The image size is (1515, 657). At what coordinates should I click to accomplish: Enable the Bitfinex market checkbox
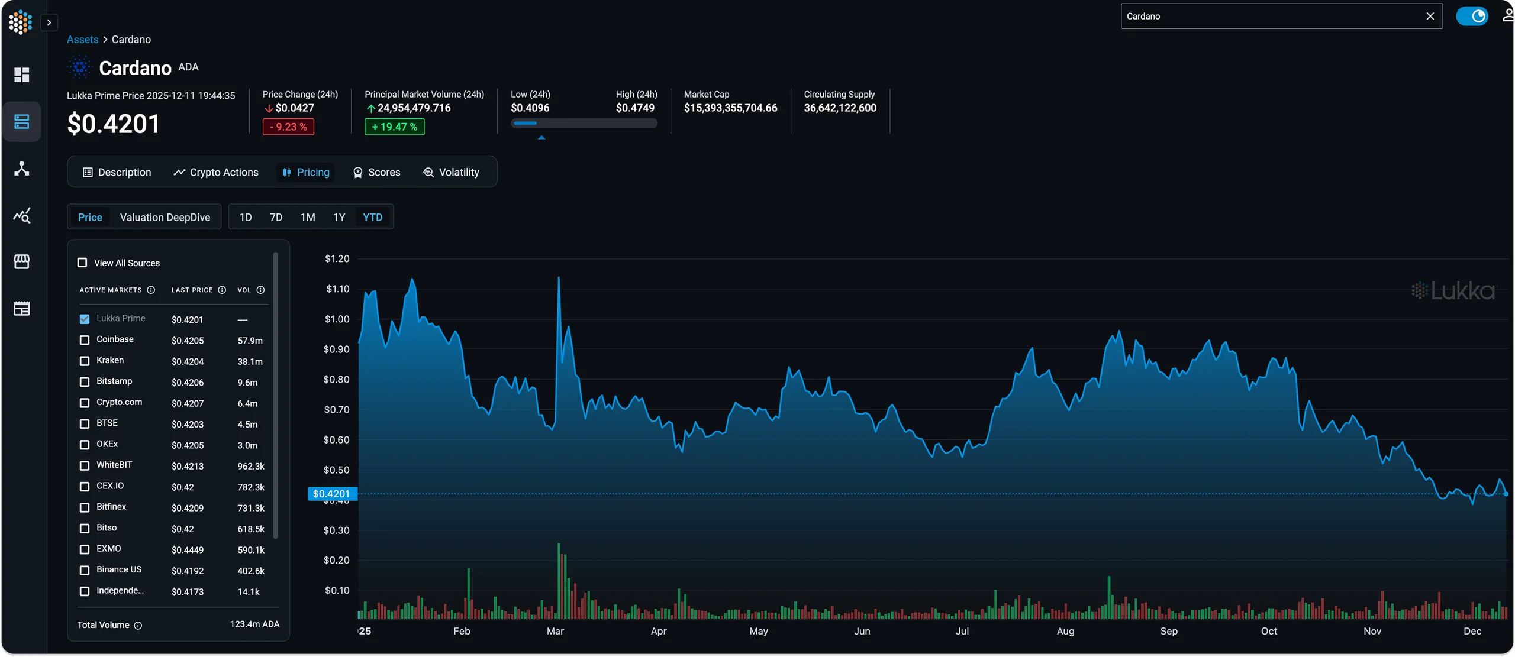tap(85, 507)
